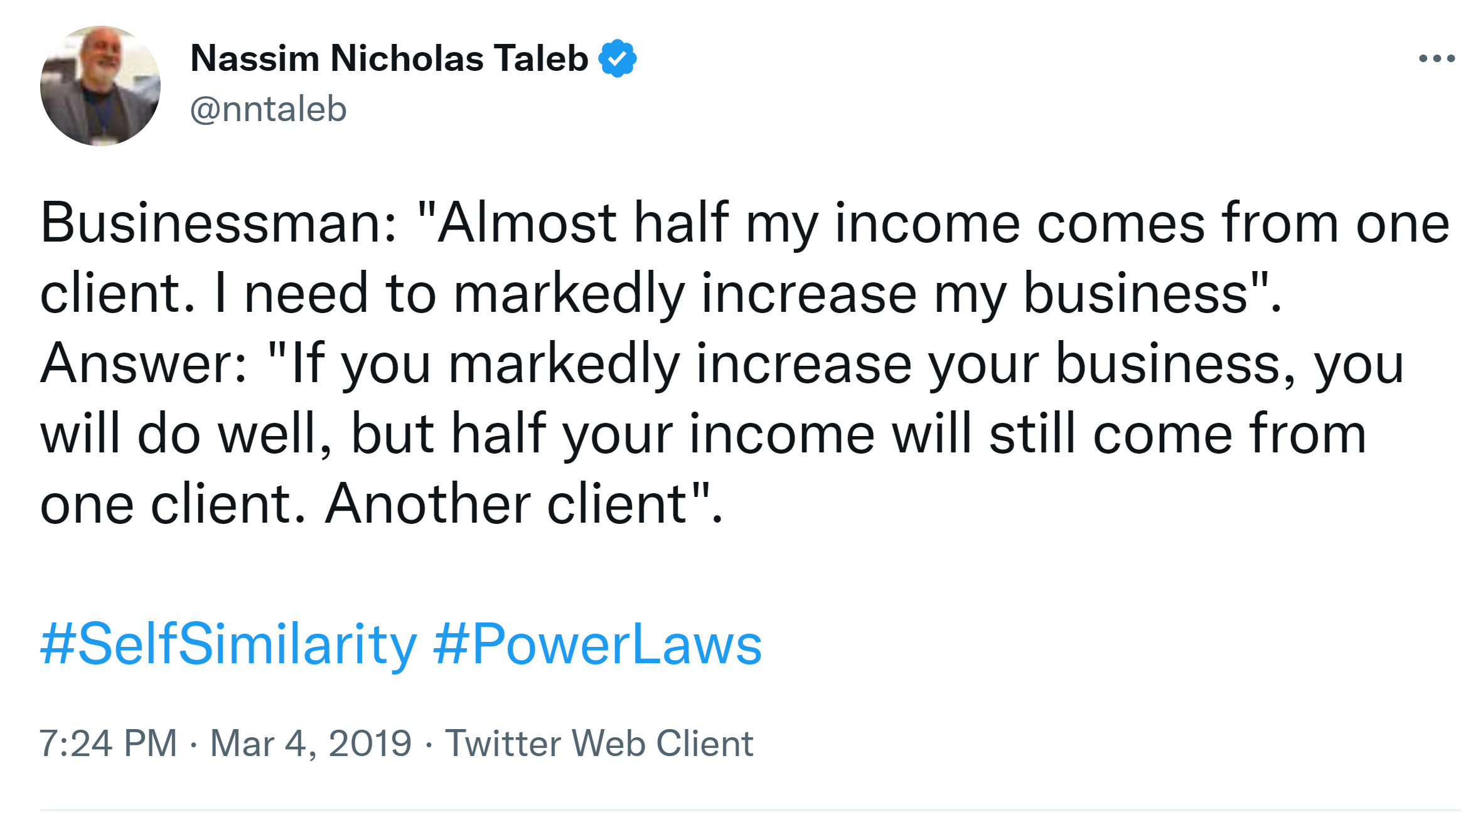Image resolution: width=1483 pixels, height=832 pixels.
Task: Click the Mar 4, 2019 date
Action: tap(311, 744)
